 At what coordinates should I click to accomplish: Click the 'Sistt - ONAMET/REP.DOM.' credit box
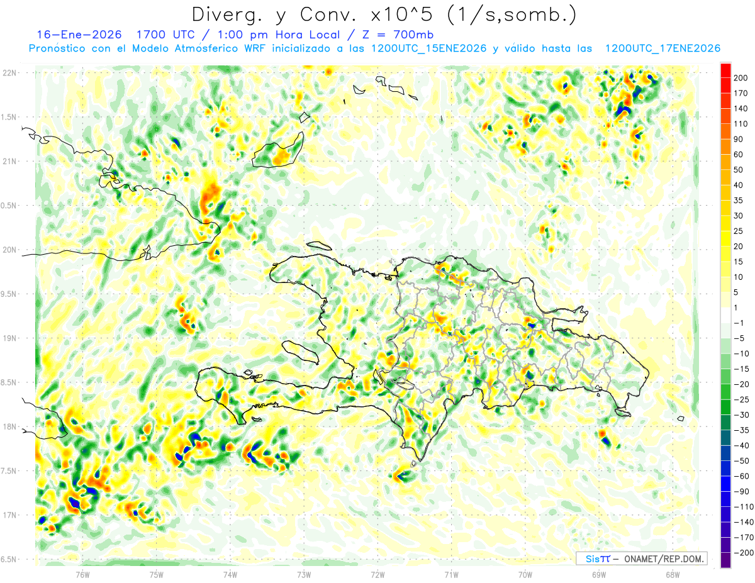[x=641, y=558]
